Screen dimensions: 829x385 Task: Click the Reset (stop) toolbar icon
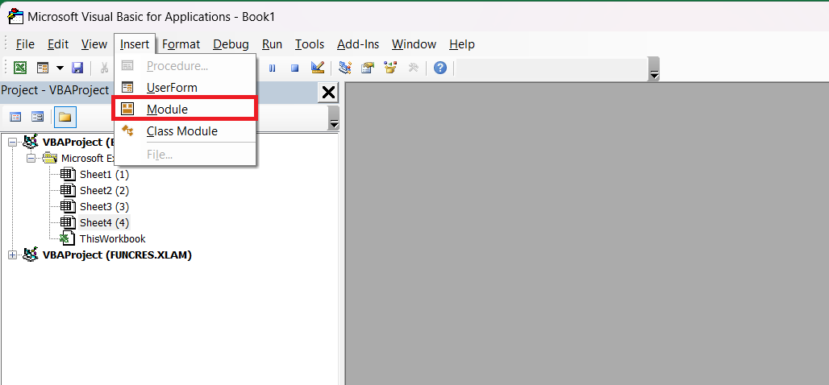(295, 68)
